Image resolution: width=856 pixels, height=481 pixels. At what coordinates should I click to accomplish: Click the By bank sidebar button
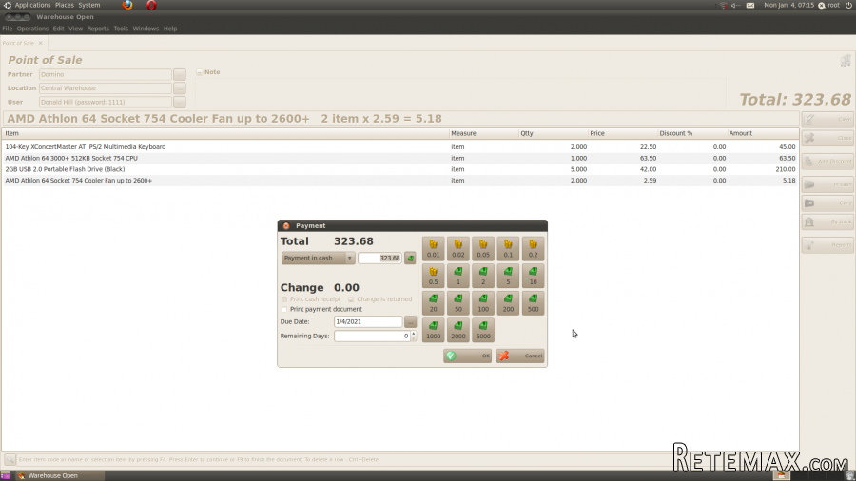coord(827,221)
